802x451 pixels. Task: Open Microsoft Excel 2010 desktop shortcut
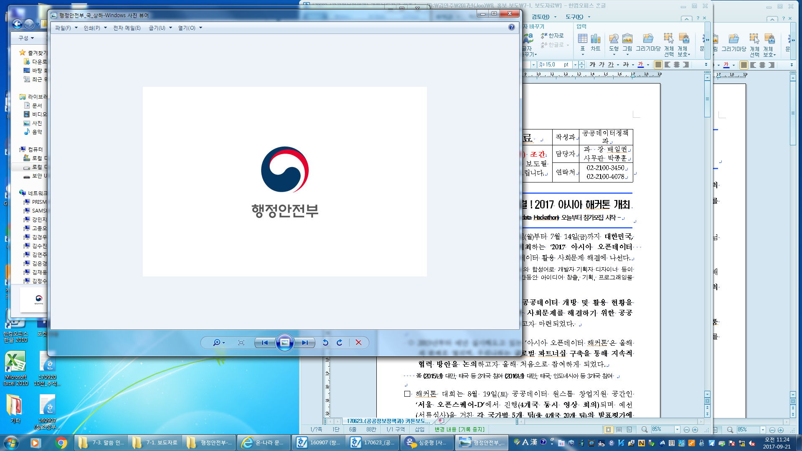pos(15,367)
